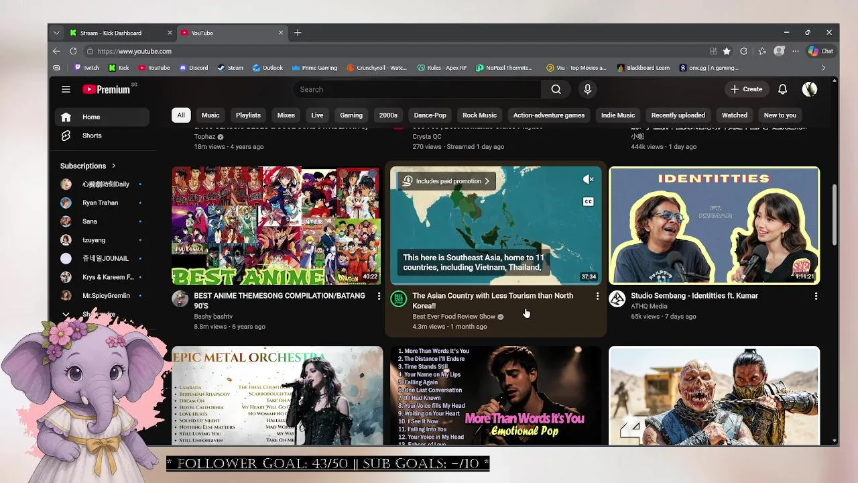Click the YouTube search input field

[417, 89]
